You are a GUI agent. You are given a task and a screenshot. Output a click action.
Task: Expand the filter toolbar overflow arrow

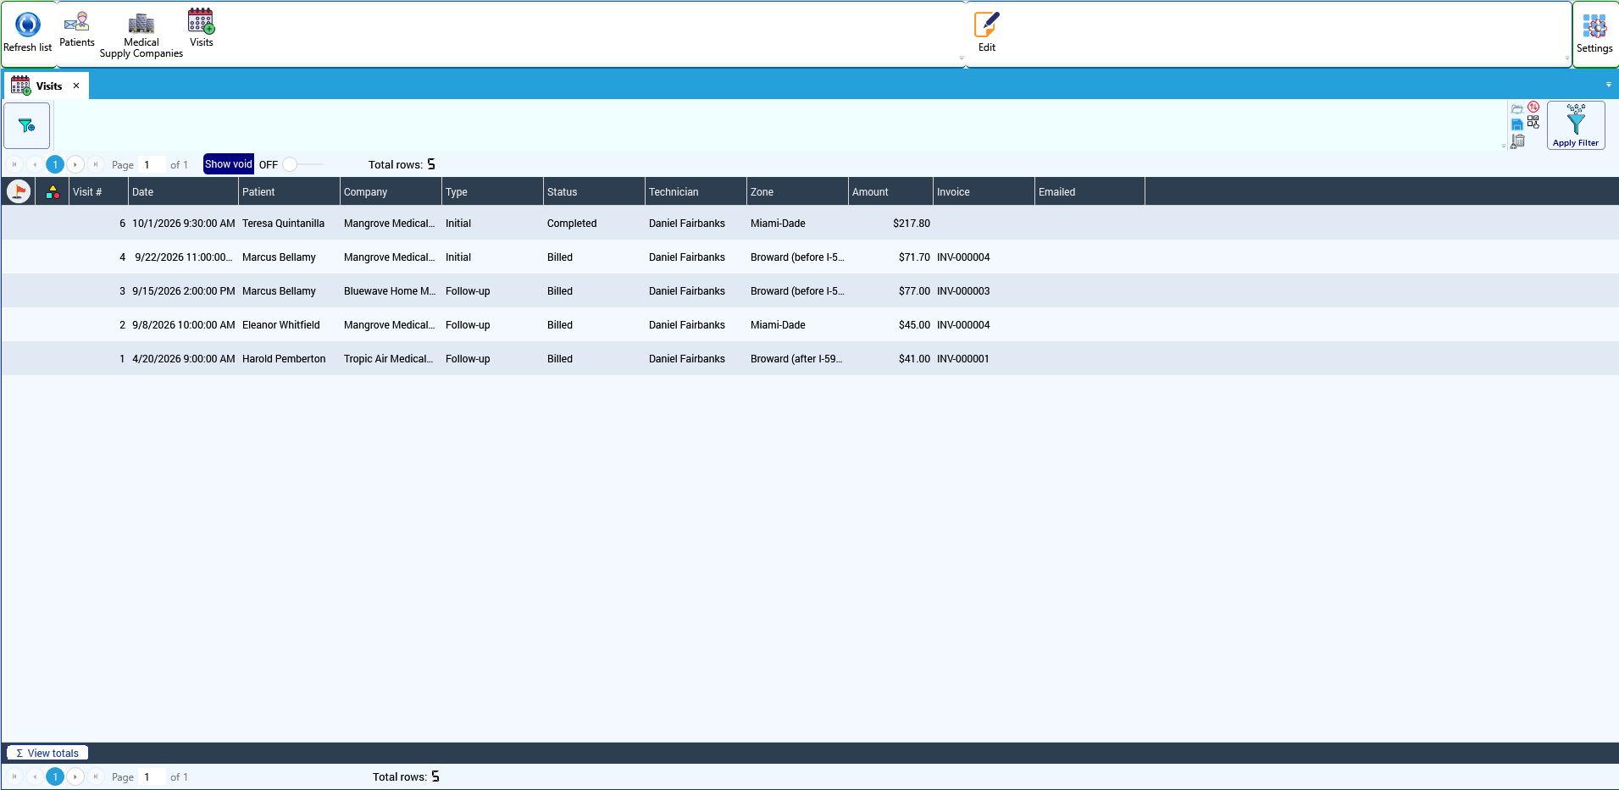(x=1504, y=146)
